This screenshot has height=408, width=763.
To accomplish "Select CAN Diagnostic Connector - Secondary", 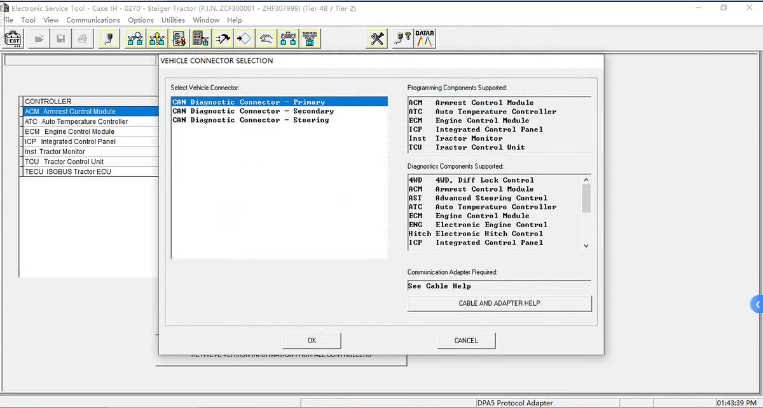I will coord(253,111).
